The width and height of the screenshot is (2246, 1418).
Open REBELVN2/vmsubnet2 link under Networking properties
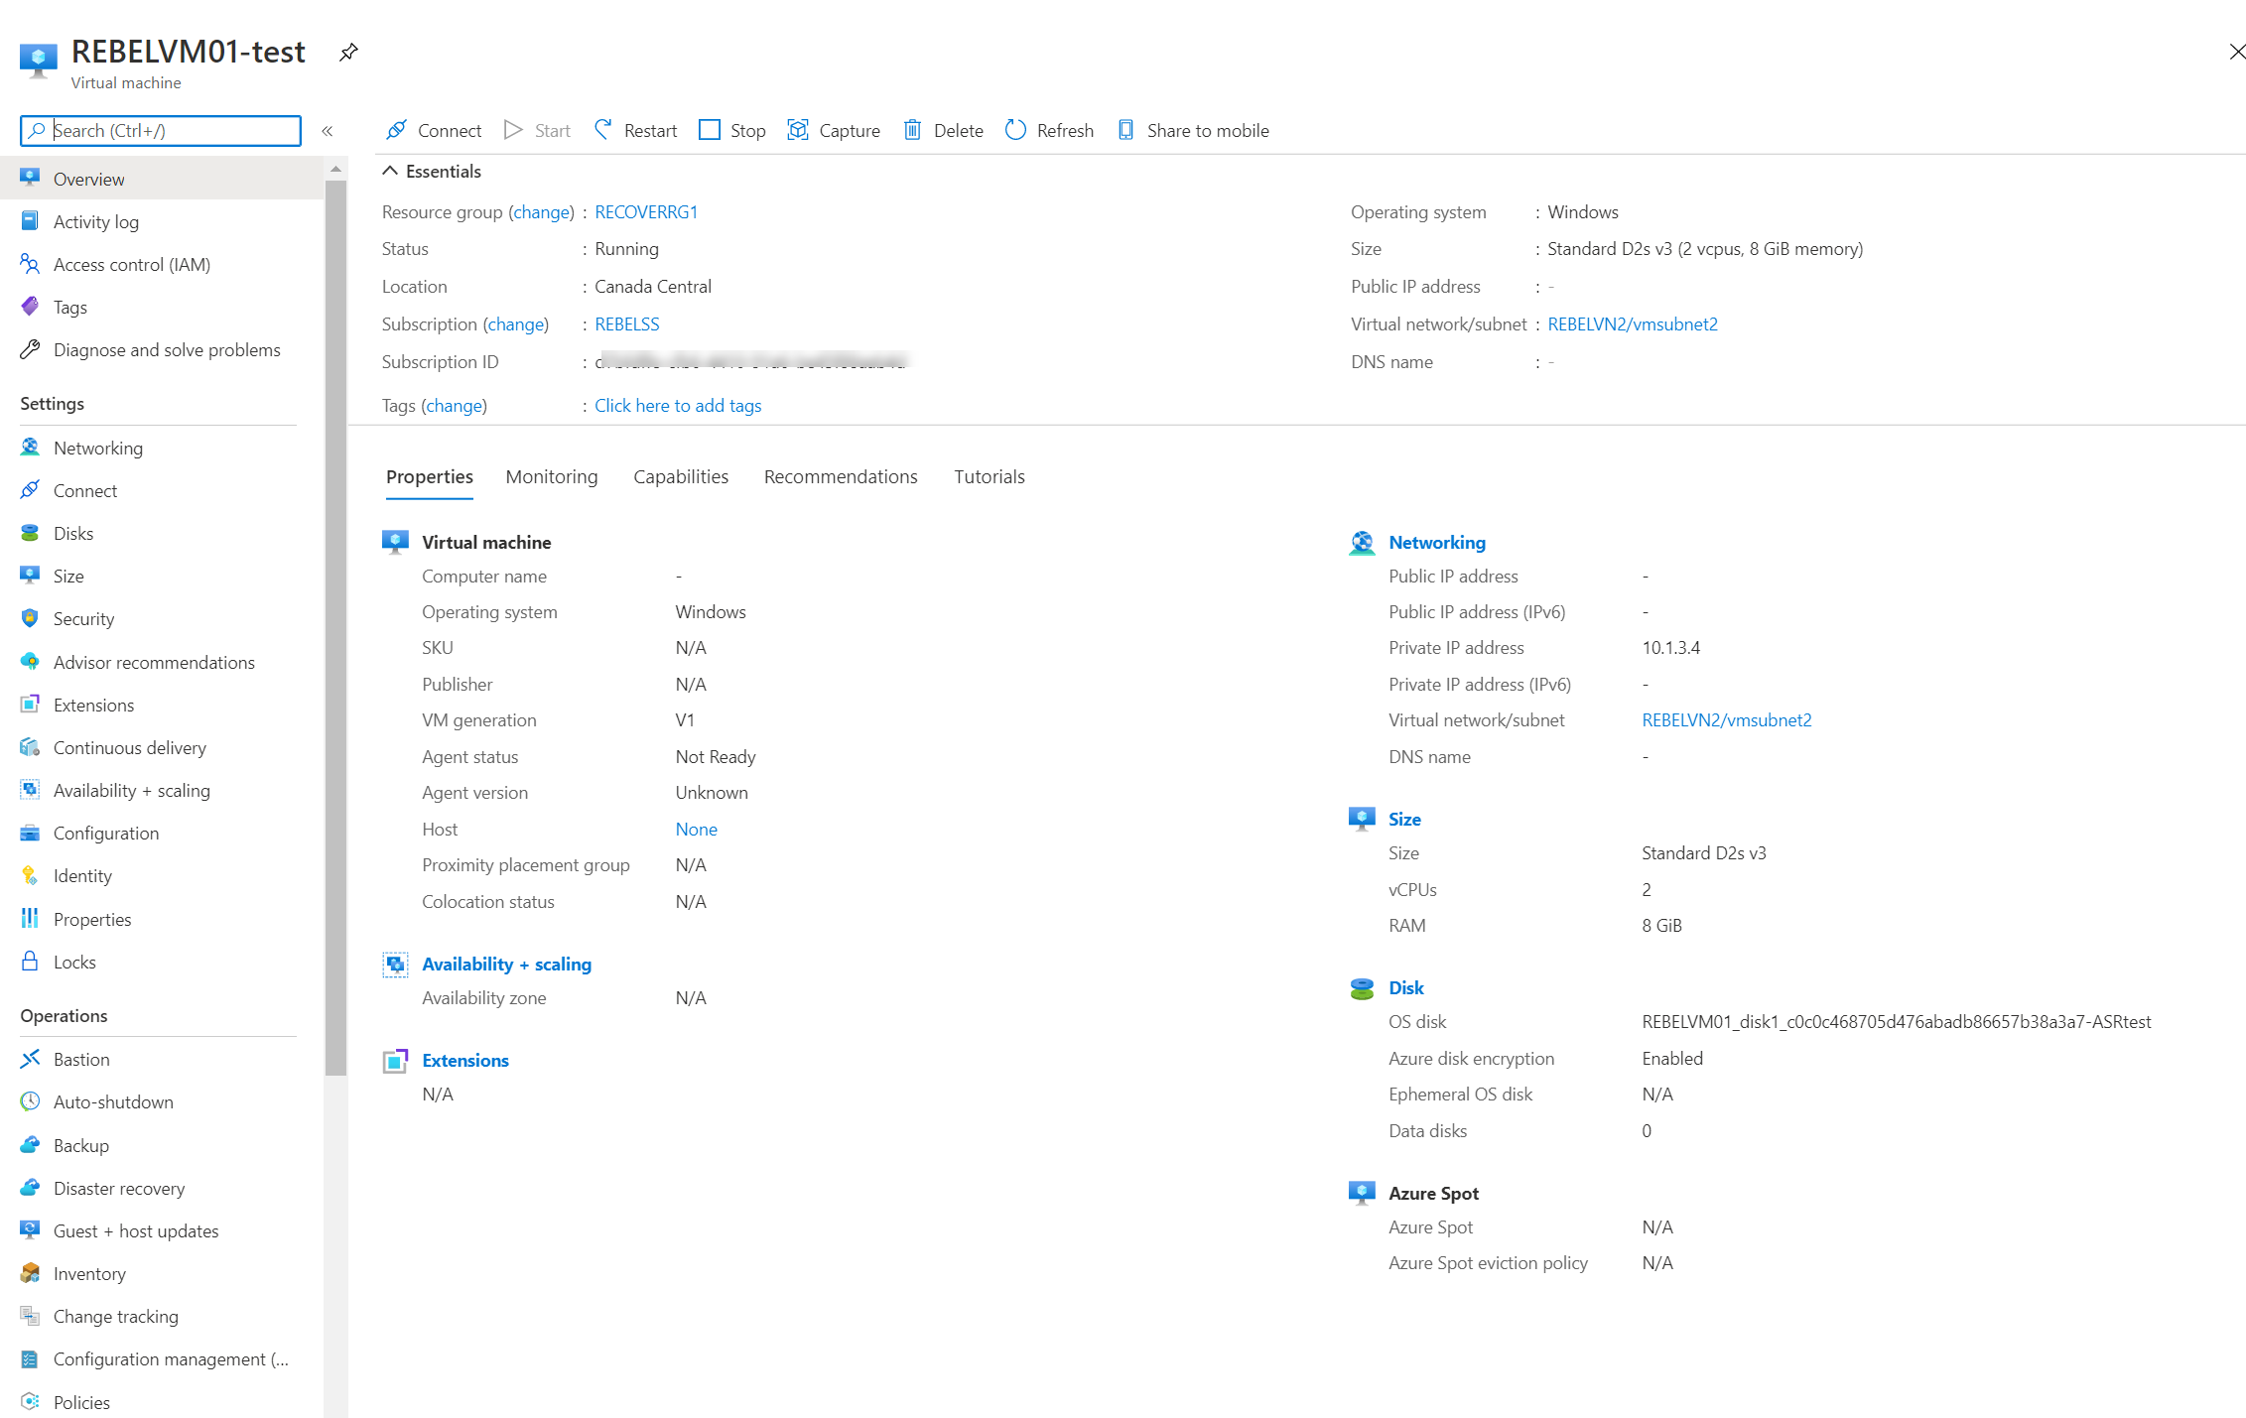click(1727, 719)
